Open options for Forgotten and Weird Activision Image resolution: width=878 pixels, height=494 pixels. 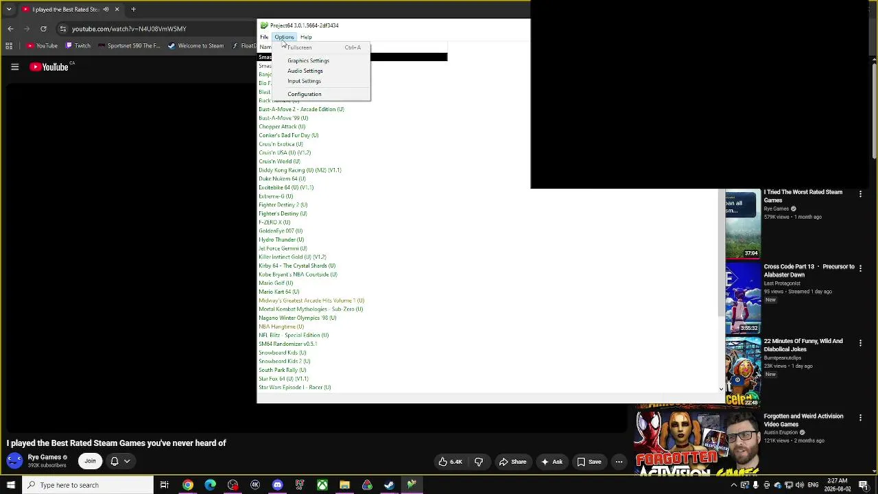(x=860, y=418)
